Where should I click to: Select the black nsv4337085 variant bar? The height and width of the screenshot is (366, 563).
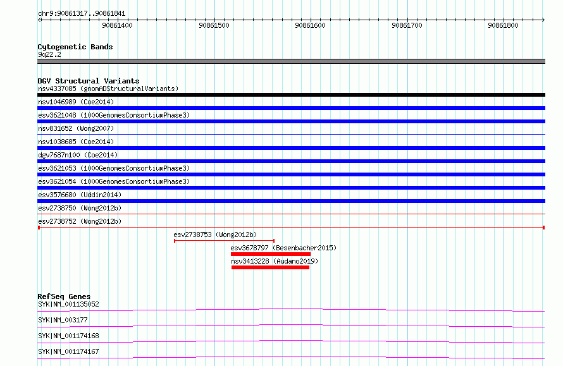tap(291, 95)
